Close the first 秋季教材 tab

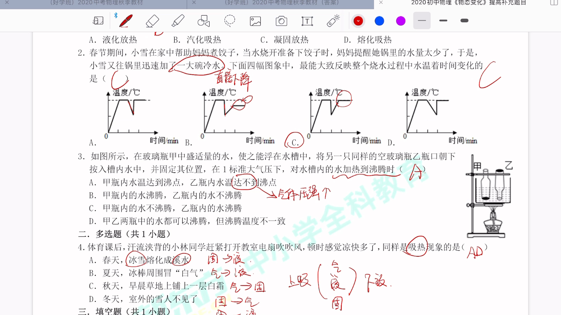coord(7,2)
